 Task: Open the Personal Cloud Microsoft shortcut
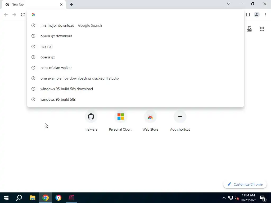[x=121, y=121]
